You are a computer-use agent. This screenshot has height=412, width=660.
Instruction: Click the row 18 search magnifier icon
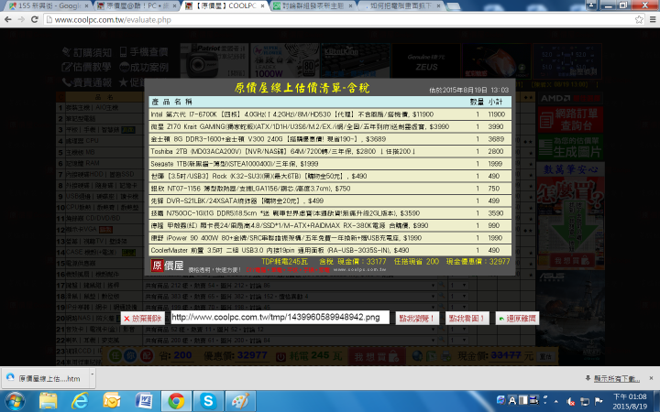(x=441, y=297)
